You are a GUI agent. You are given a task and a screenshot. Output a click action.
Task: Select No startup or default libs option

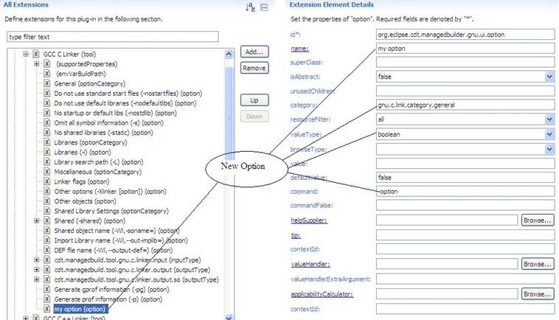pyautogui.click(x=116, y=113)
